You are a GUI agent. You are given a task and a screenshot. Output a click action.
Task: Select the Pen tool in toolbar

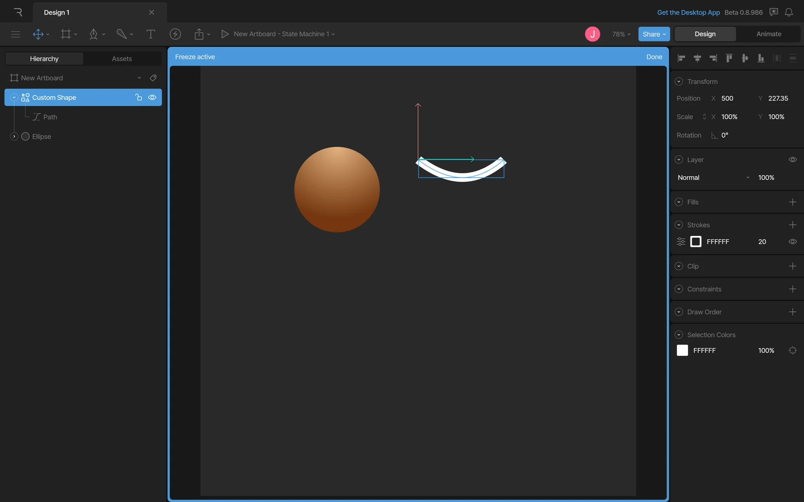(x=93, y=34)
